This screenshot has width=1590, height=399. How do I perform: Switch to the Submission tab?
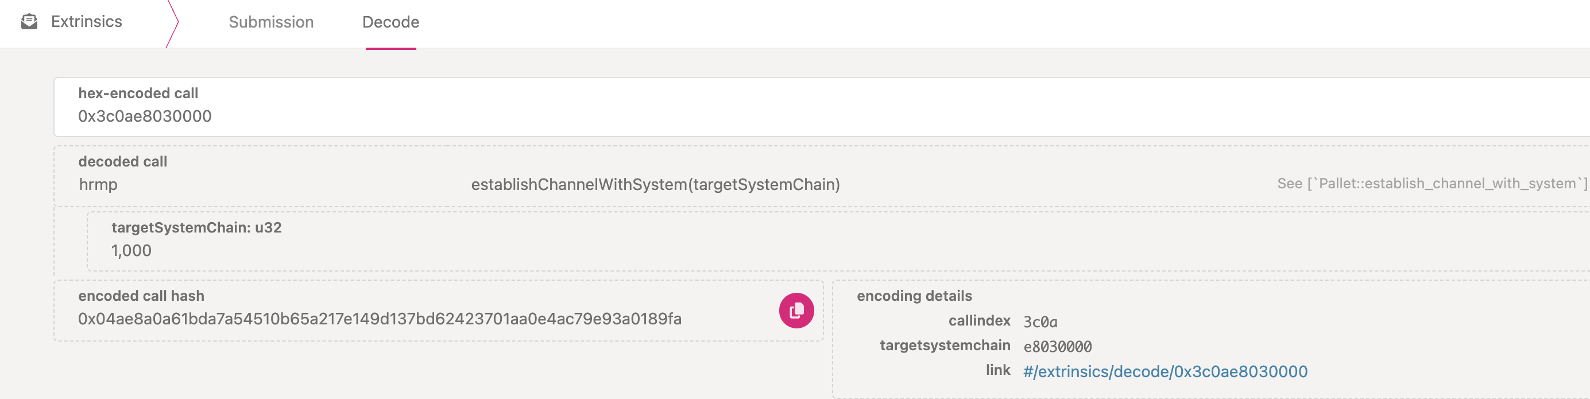[x=271, y=22]
